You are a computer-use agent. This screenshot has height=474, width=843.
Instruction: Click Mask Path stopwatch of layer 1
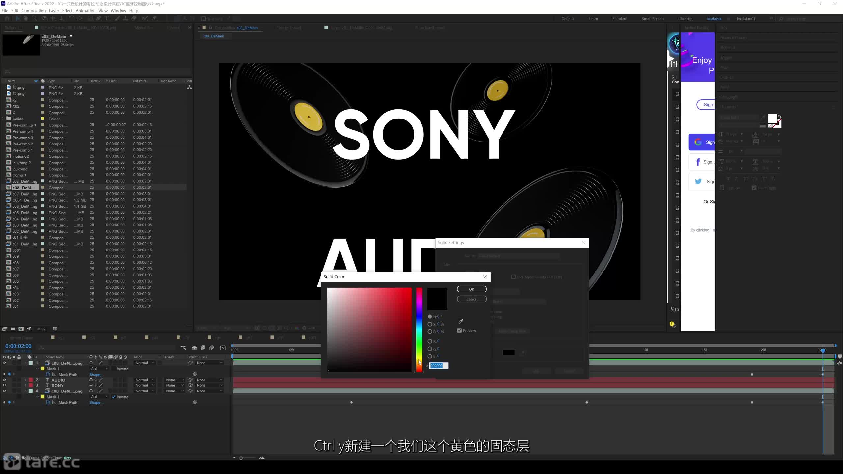point(48,374)
